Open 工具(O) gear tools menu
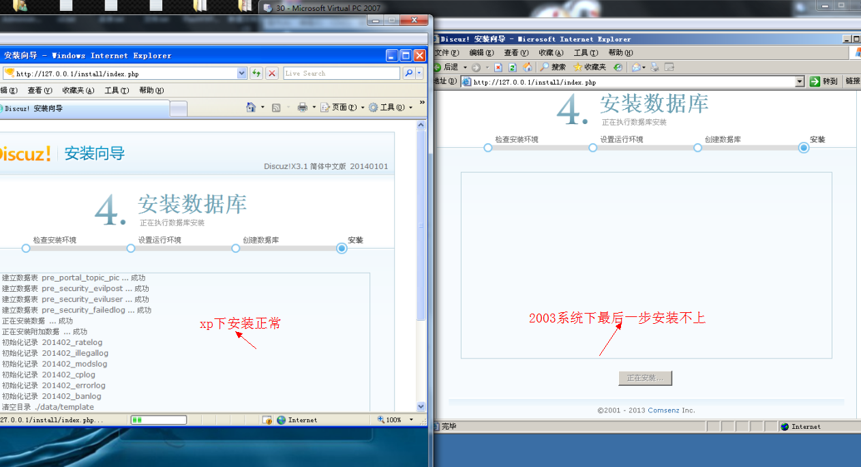861x467 pixels. [390, 107]
